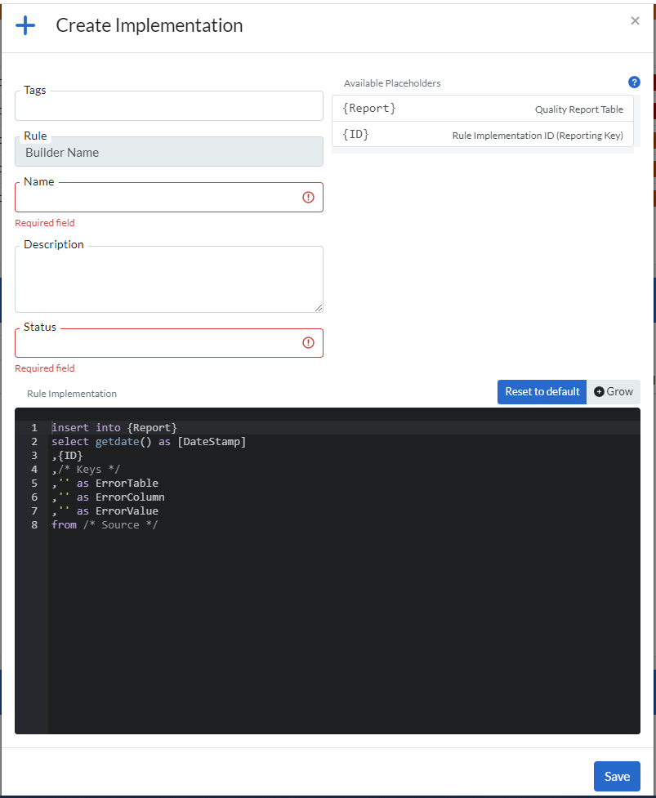Image resolution: width=656 pixels, height=798 pixels.
Task: Click the blue plus icon in header
Action: (26, 26)
